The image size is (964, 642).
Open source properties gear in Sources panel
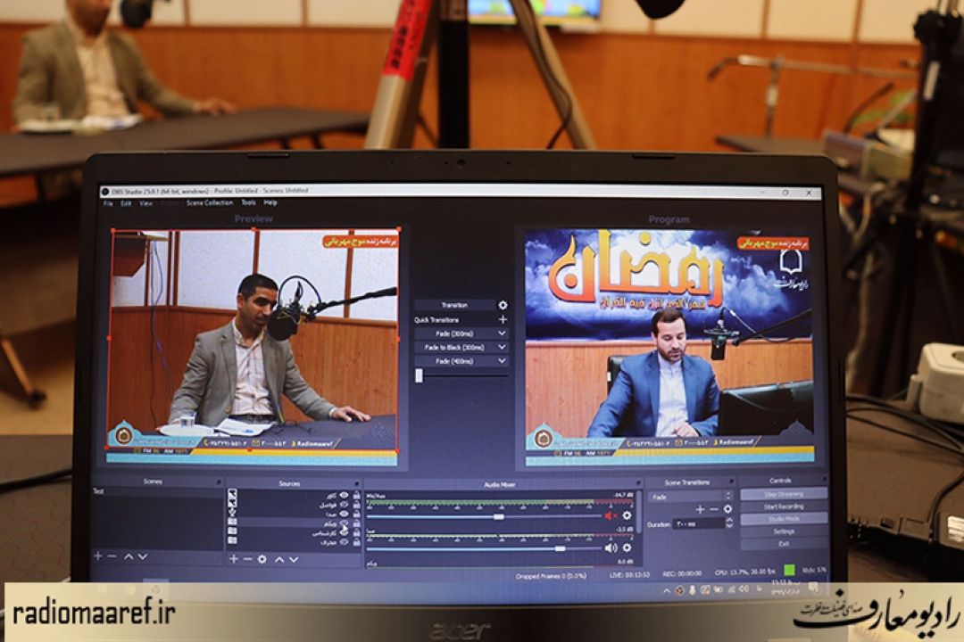click(x=262, y=559)
